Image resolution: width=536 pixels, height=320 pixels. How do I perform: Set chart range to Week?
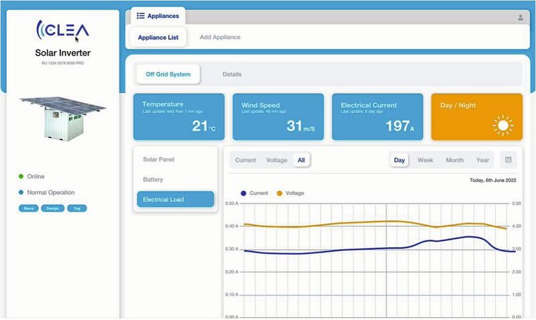click(x=425, y=160)
